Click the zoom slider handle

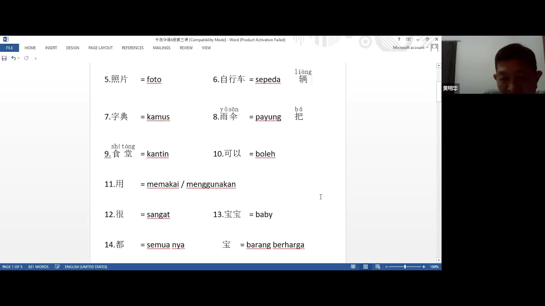[405, 267]
